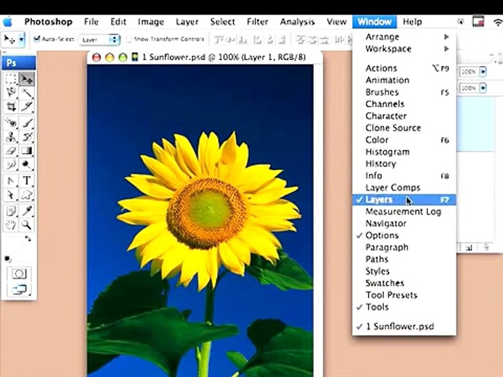Select the Eraser tool
Viewport: 503px width, 377px height.
(x=11, y=151)
